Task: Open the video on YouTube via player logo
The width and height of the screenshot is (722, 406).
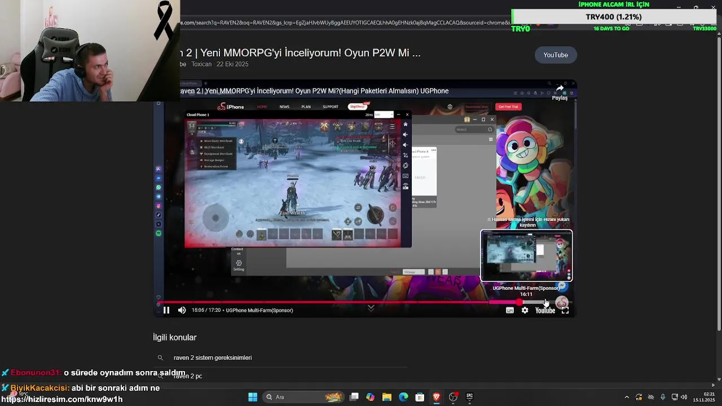Action: coord(545,310)
